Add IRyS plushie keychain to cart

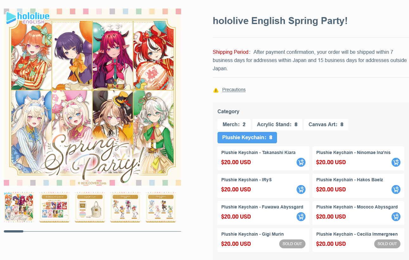tap(301, 189)
